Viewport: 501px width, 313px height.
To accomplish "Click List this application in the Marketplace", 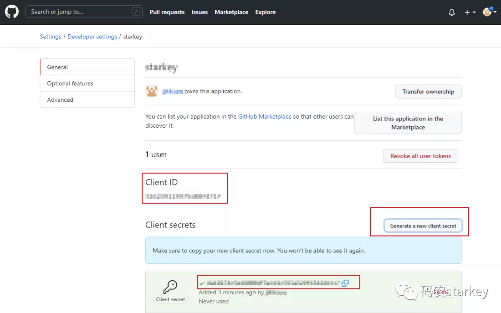I will point(407,123).
